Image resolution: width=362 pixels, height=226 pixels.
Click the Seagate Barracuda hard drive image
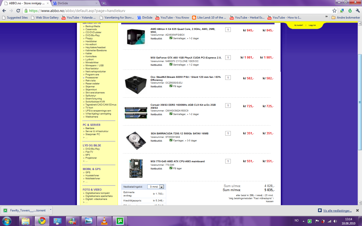pos(136,140)
